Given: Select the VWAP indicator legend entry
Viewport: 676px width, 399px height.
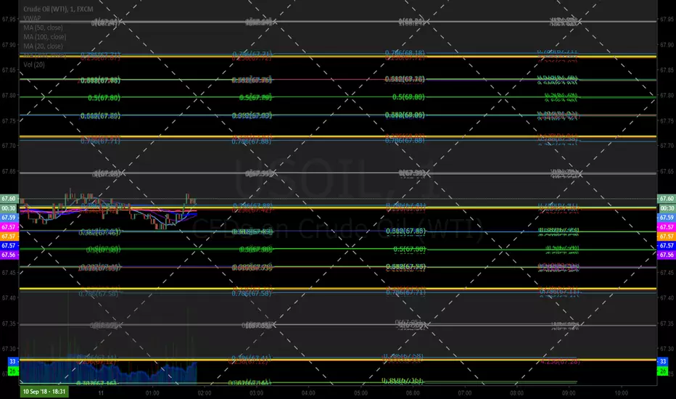Looking at the screenshot, I should pyautogui.click(x=32, y=18).
